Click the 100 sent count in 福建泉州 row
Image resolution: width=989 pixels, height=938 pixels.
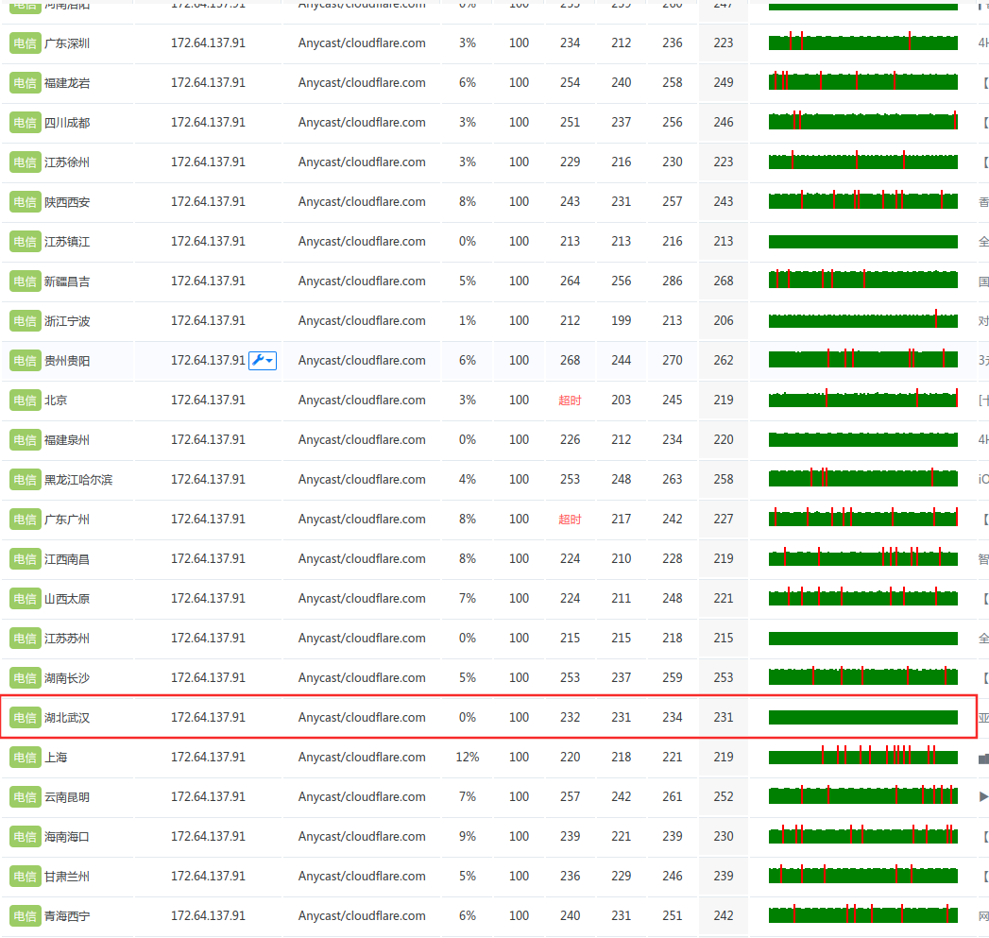pyautogui.click(x=520, y=439)
